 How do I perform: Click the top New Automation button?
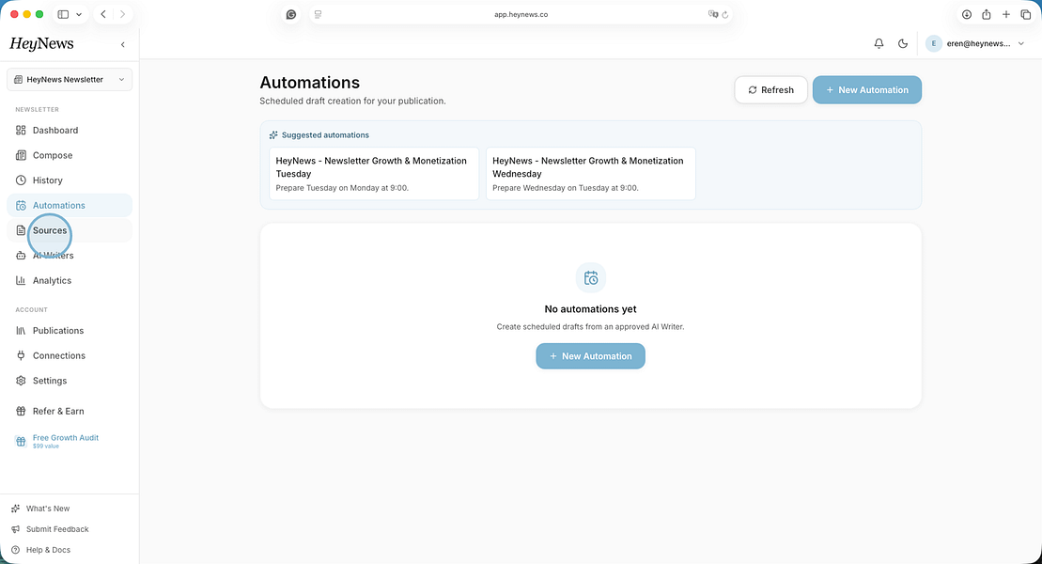tap(866, 90)
